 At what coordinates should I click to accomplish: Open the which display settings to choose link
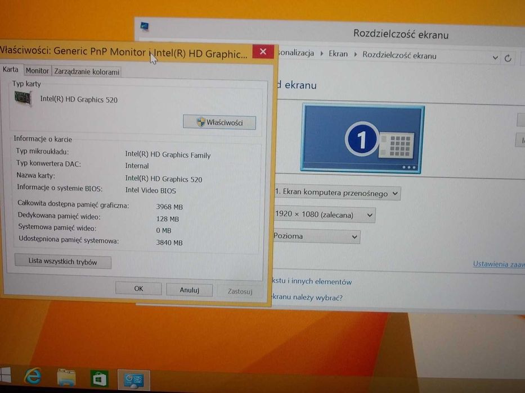307,297
